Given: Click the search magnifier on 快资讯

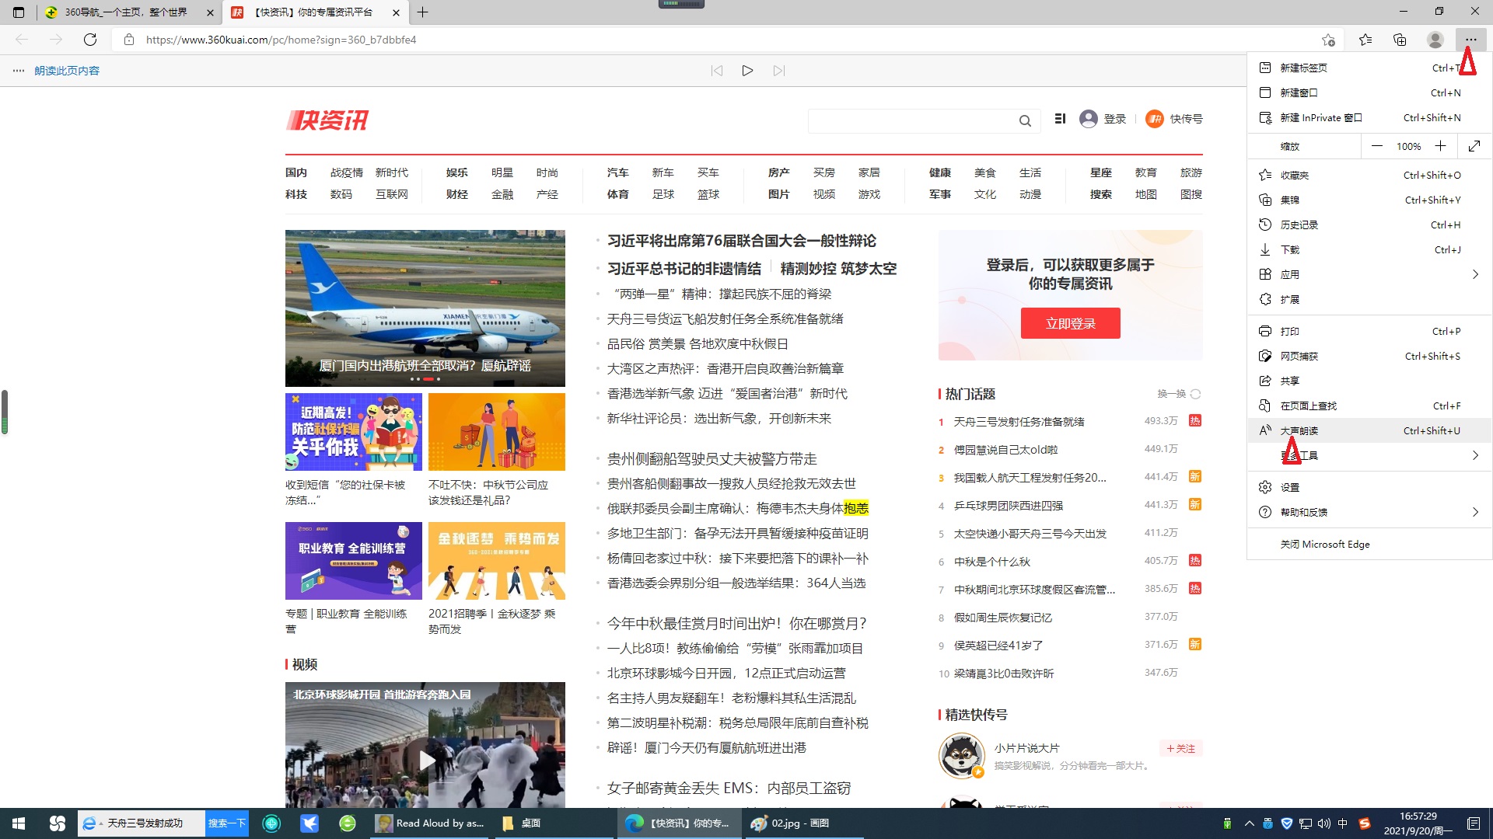Looking at the screenshot, I should click(x=1025, y=120).
